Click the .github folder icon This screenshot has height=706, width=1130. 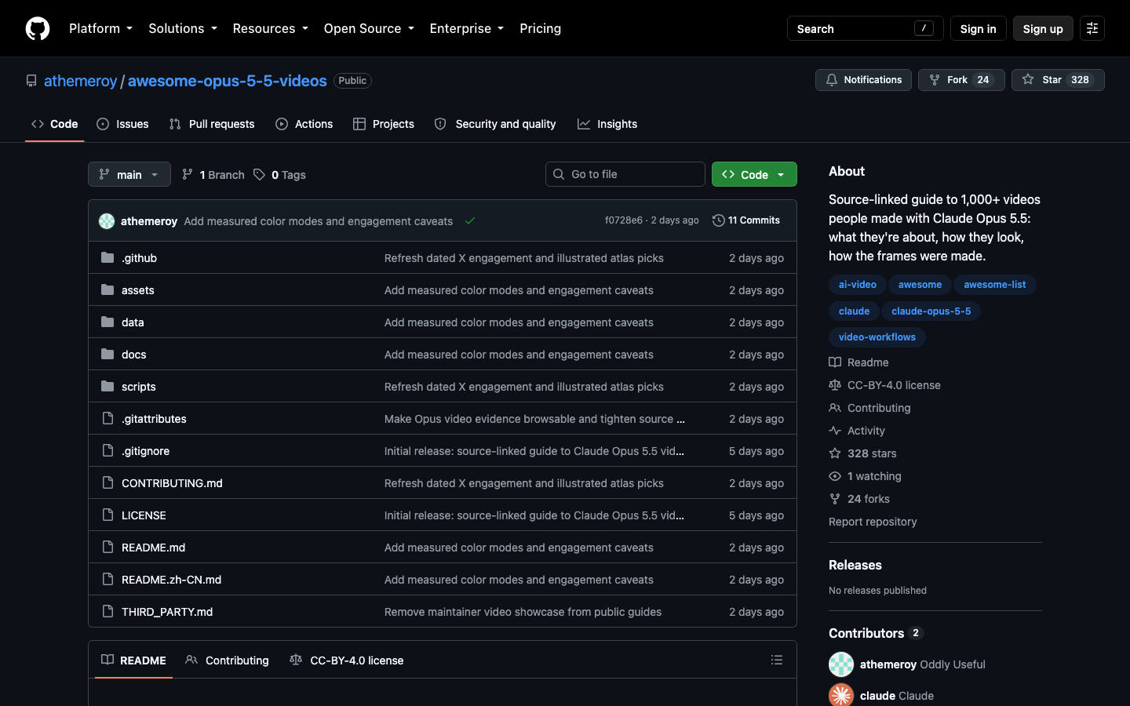pyautogui.click(x=108, y=257)
